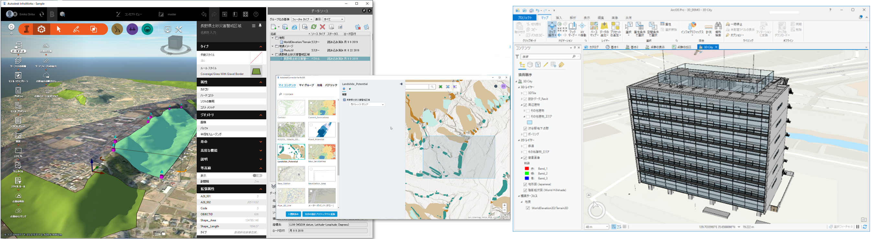This screenshot has height=239, width=871.
Task: Uncheck the 長野県土砂災害警戒区域 layer checkbox
Action: pos(344,100)
